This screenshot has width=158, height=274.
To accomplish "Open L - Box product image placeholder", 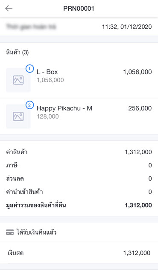I will (18, 80).
